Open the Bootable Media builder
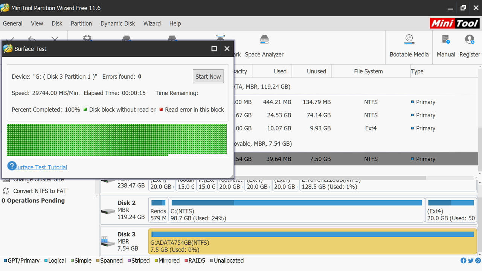 pos(409,46)
